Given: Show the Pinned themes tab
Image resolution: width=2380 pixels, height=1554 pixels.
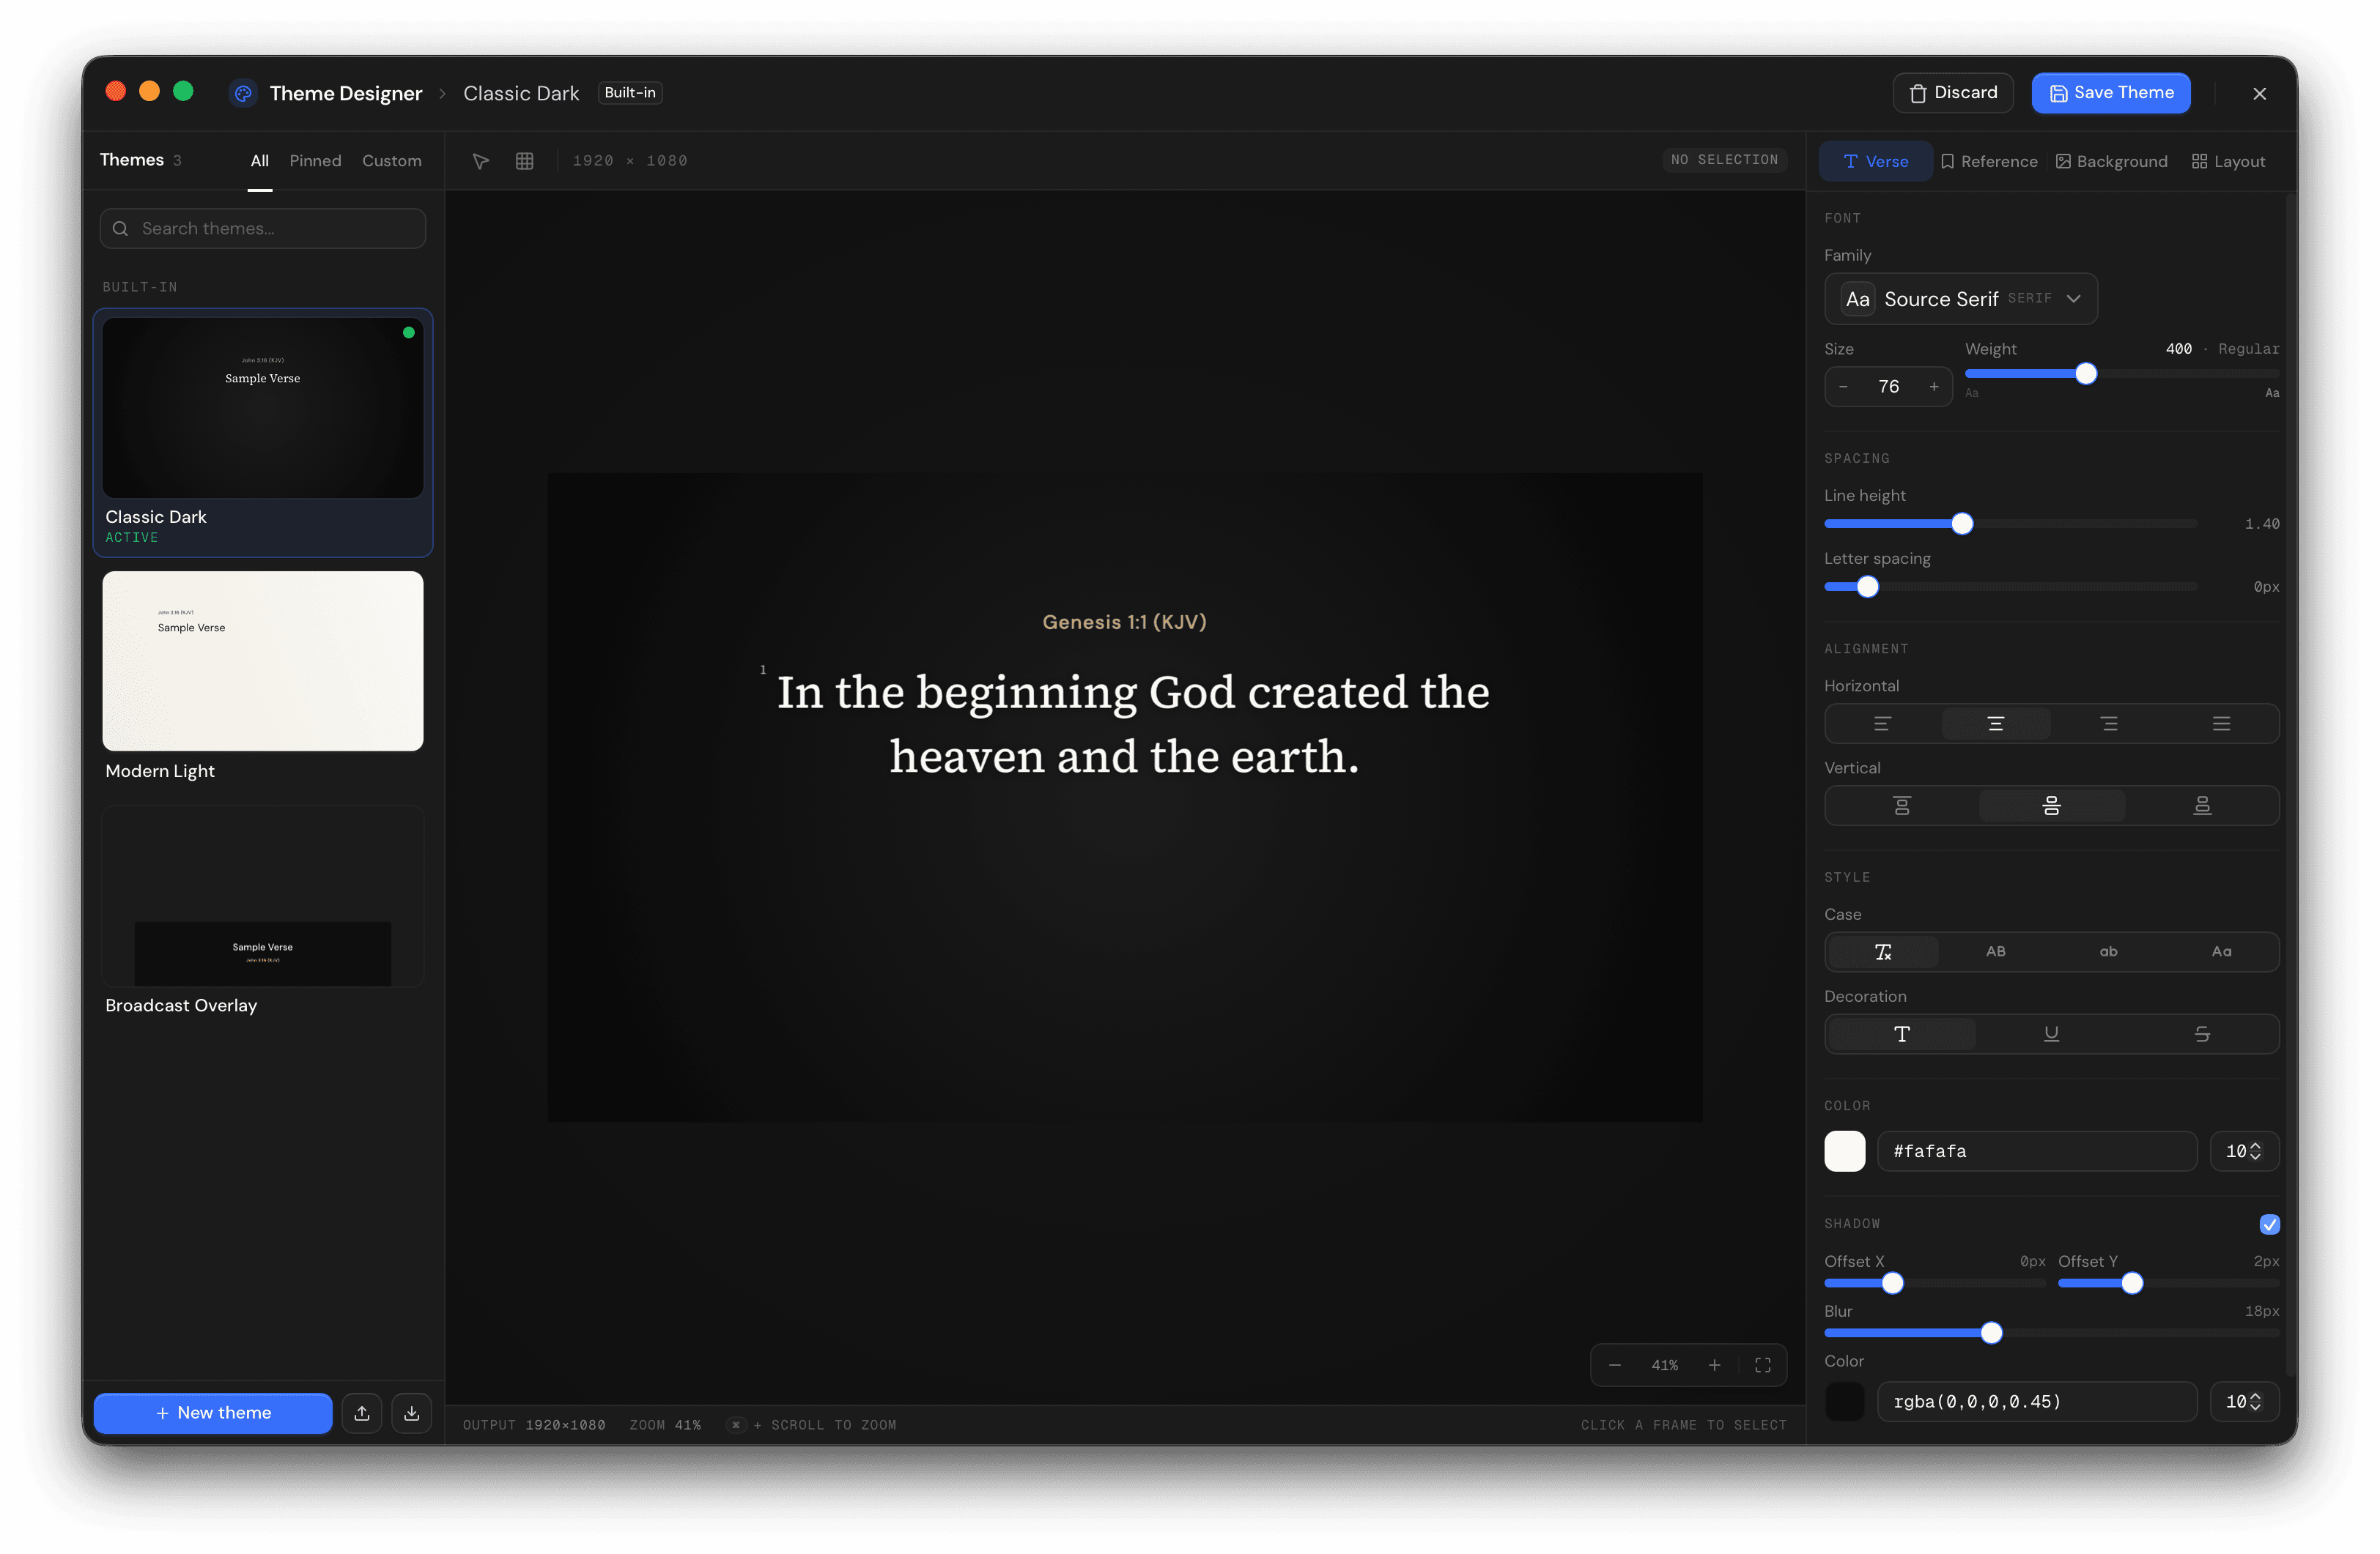Looking at the screenshot, I should (315, 161).
